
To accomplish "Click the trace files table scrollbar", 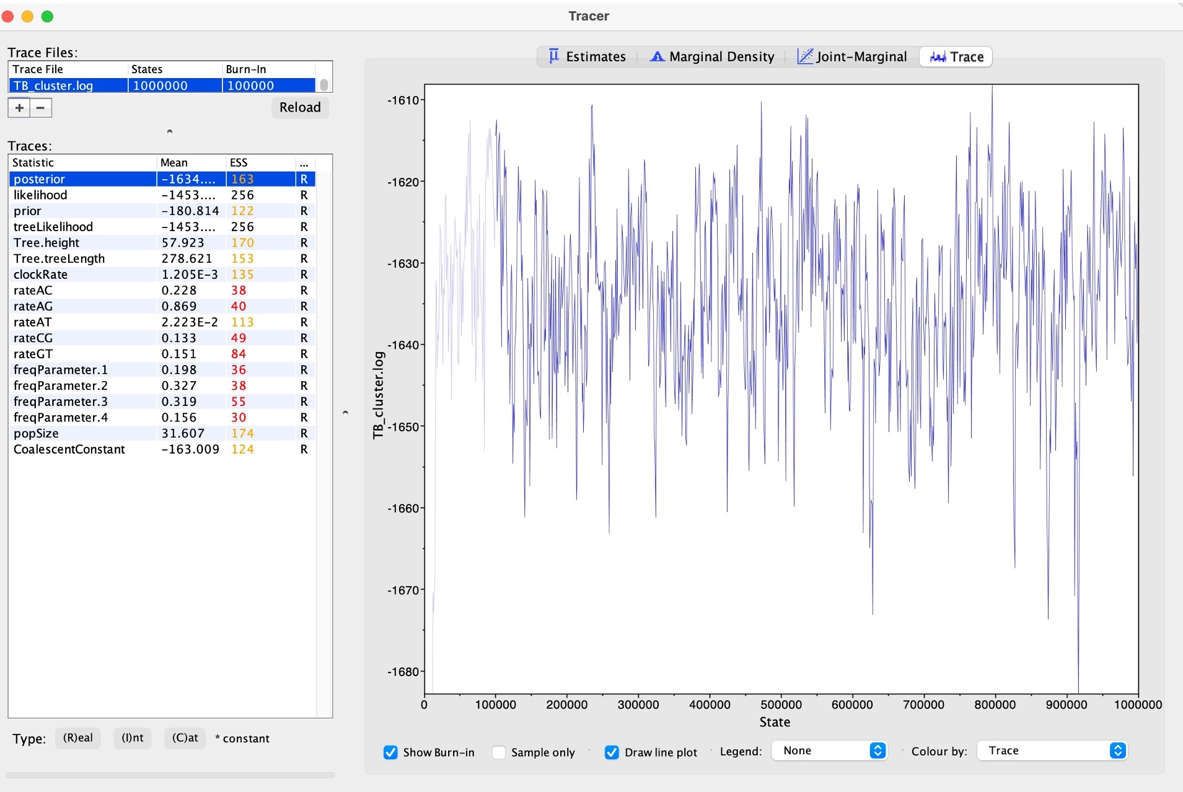I will tap(324, 85).
